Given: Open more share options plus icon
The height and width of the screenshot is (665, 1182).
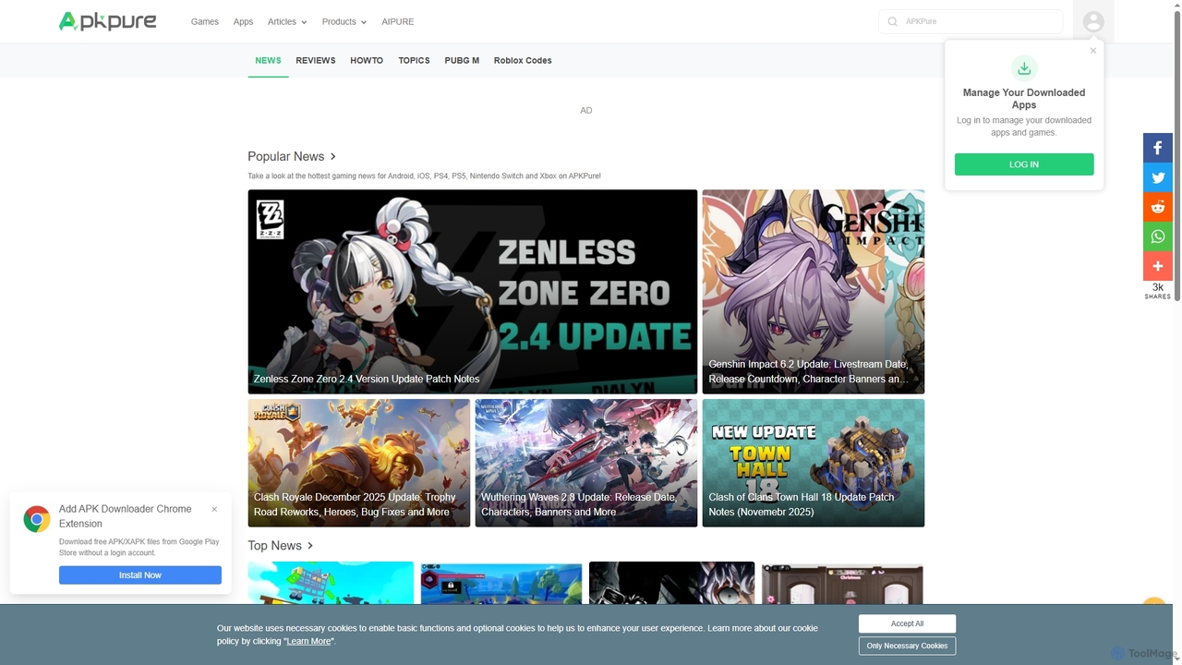Looking at the screenshot, I should point(1158,266).
